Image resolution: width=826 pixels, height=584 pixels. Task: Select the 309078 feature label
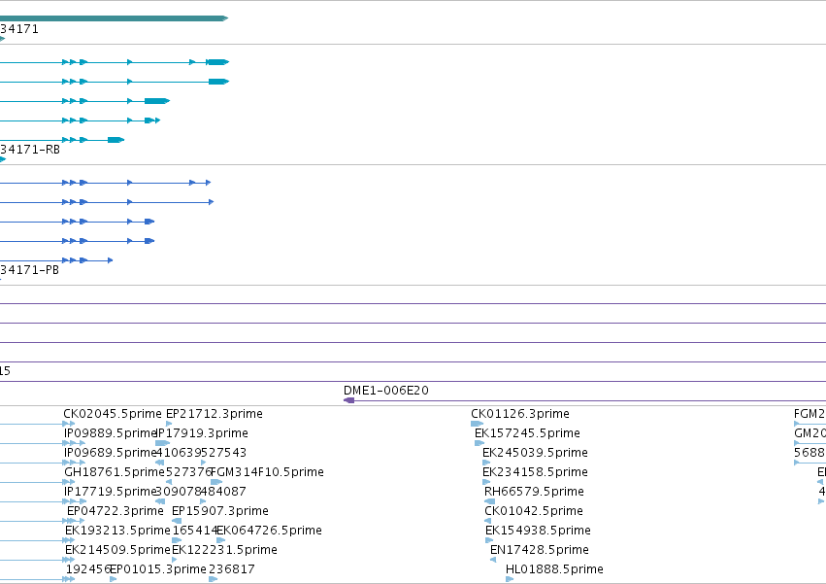pos(179,492)
